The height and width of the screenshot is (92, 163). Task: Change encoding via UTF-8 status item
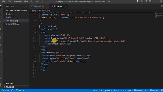[117, 90]
